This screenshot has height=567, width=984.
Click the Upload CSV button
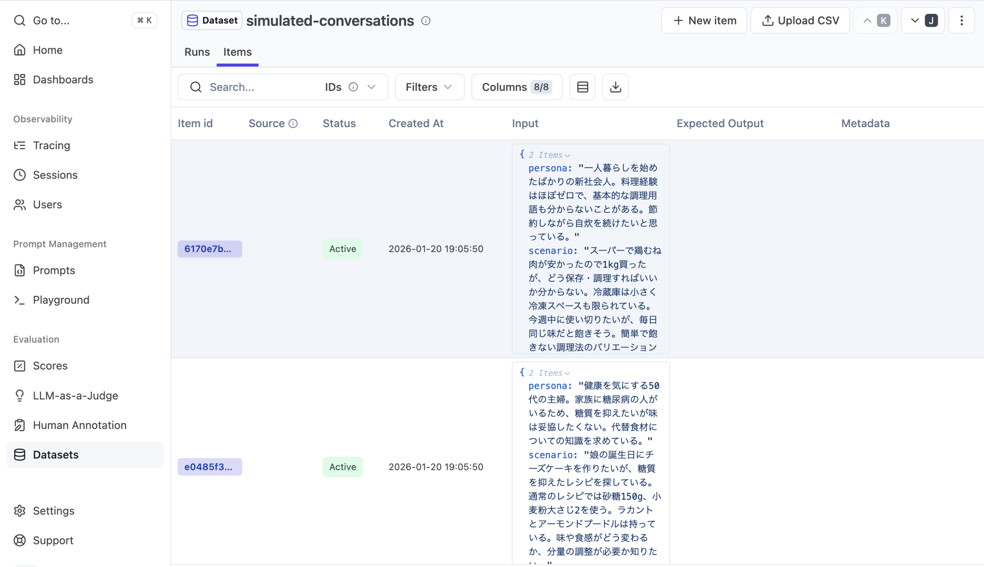(x=800, y=21)
